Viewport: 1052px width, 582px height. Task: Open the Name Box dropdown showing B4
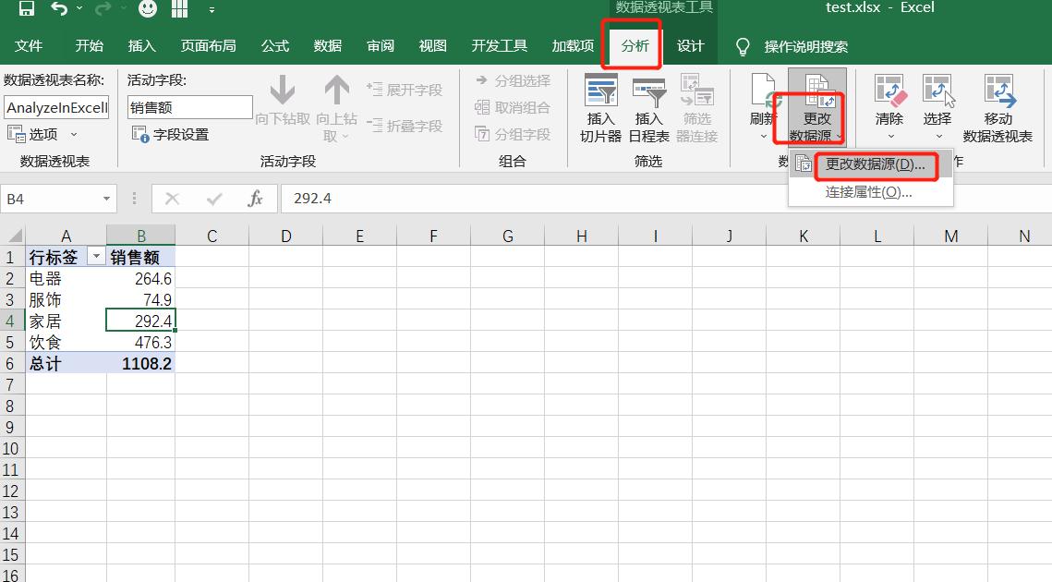pyautogui.click(x=104, y=198)
